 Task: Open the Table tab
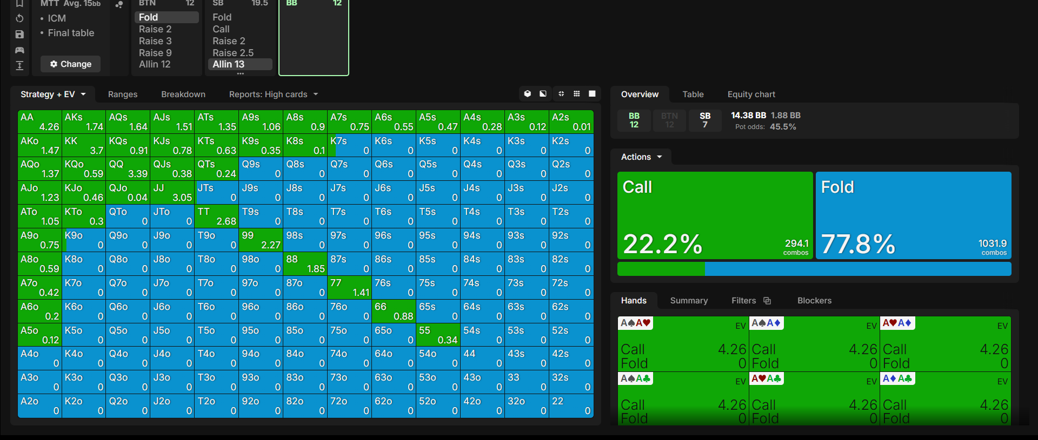(693, 94)
